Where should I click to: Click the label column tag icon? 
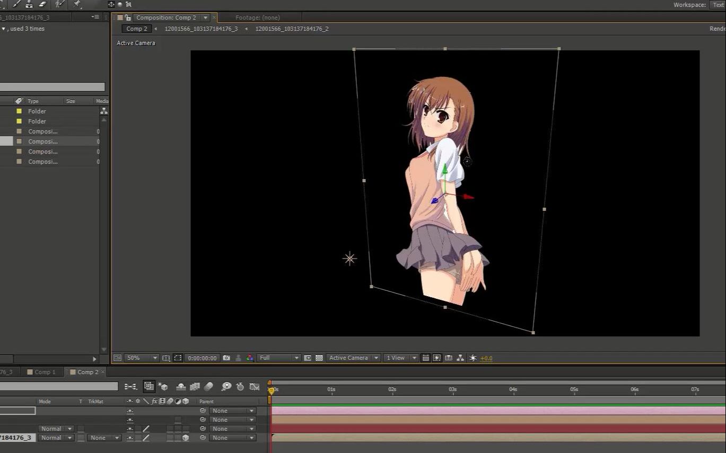19,101
